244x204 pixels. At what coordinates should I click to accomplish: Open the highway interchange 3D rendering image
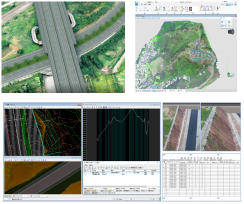coord(63,47)
